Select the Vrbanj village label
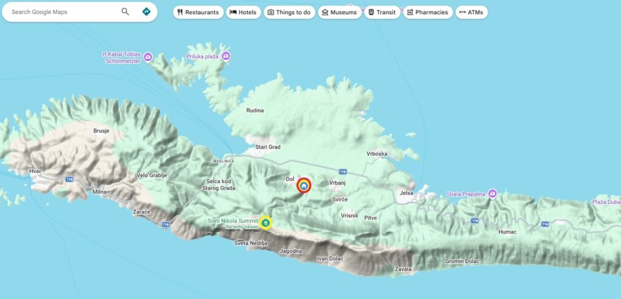The width and height of the screenshot is (621, 299). 338,183
